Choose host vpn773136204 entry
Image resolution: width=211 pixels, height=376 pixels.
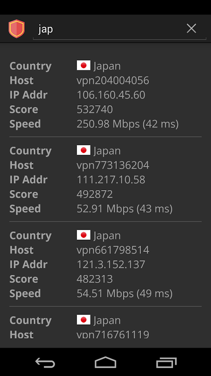click(x=113, y=165)
